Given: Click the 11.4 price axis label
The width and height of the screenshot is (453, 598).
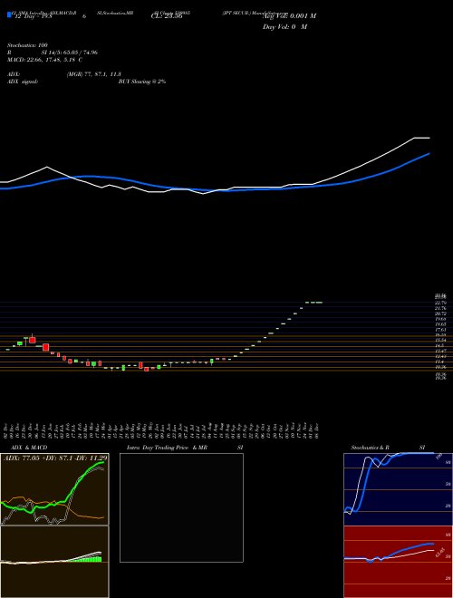Looking at the screenshot, I should coord(440,362).
